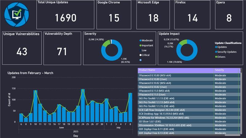Image resolution: width=246 pixels, height=138 pixels.
Task: Select the June 10 bar in the chart
Action: [x=35, y=106]
